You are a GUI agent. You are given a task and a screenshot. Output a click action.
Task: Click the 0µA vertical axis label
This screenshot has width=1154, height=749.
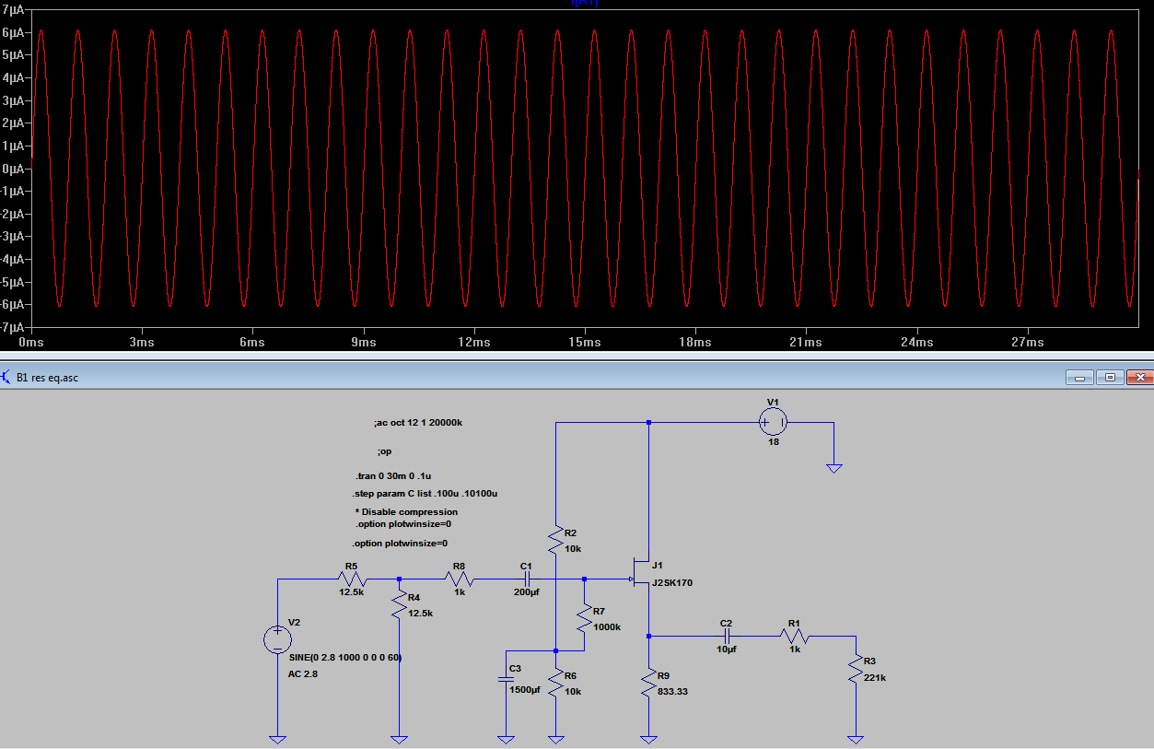click(x=16, y=169)
